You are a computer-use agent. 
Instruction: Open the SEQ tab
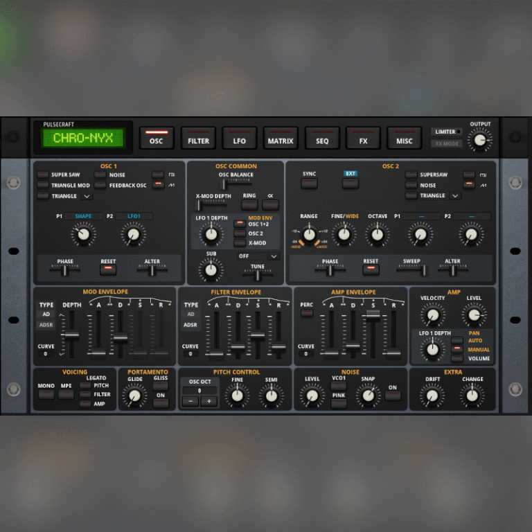point(322,138)
